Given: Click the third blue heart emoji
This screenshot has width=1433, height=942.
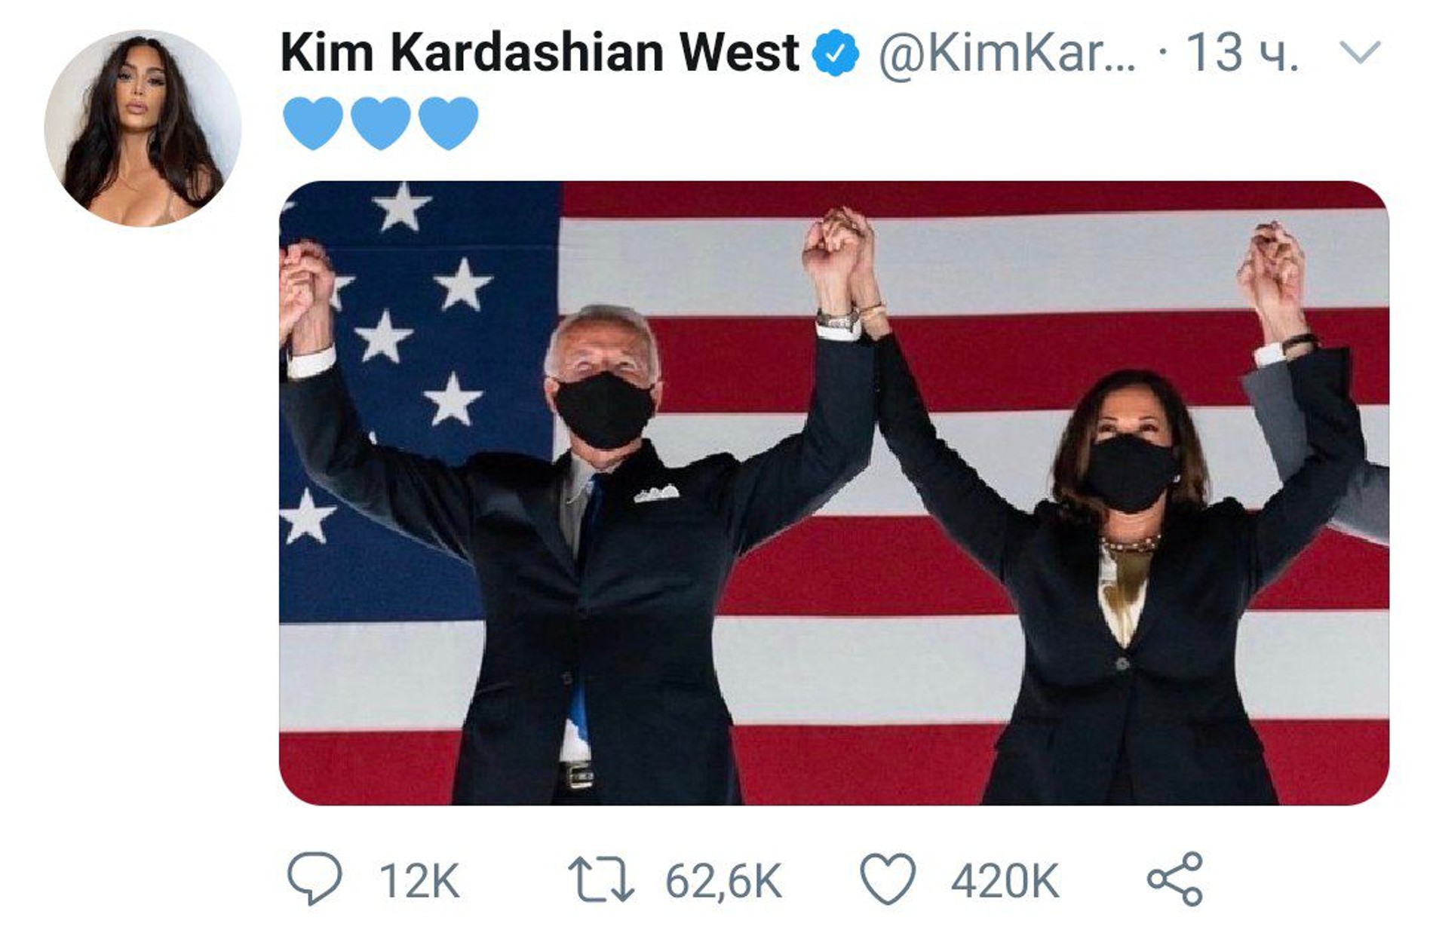Looking at the screenshot, I should [448, 123].
